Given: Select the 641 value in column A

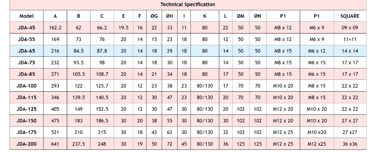Looking at the screenshot, I should pyautogui.click(x=55, y=144).
